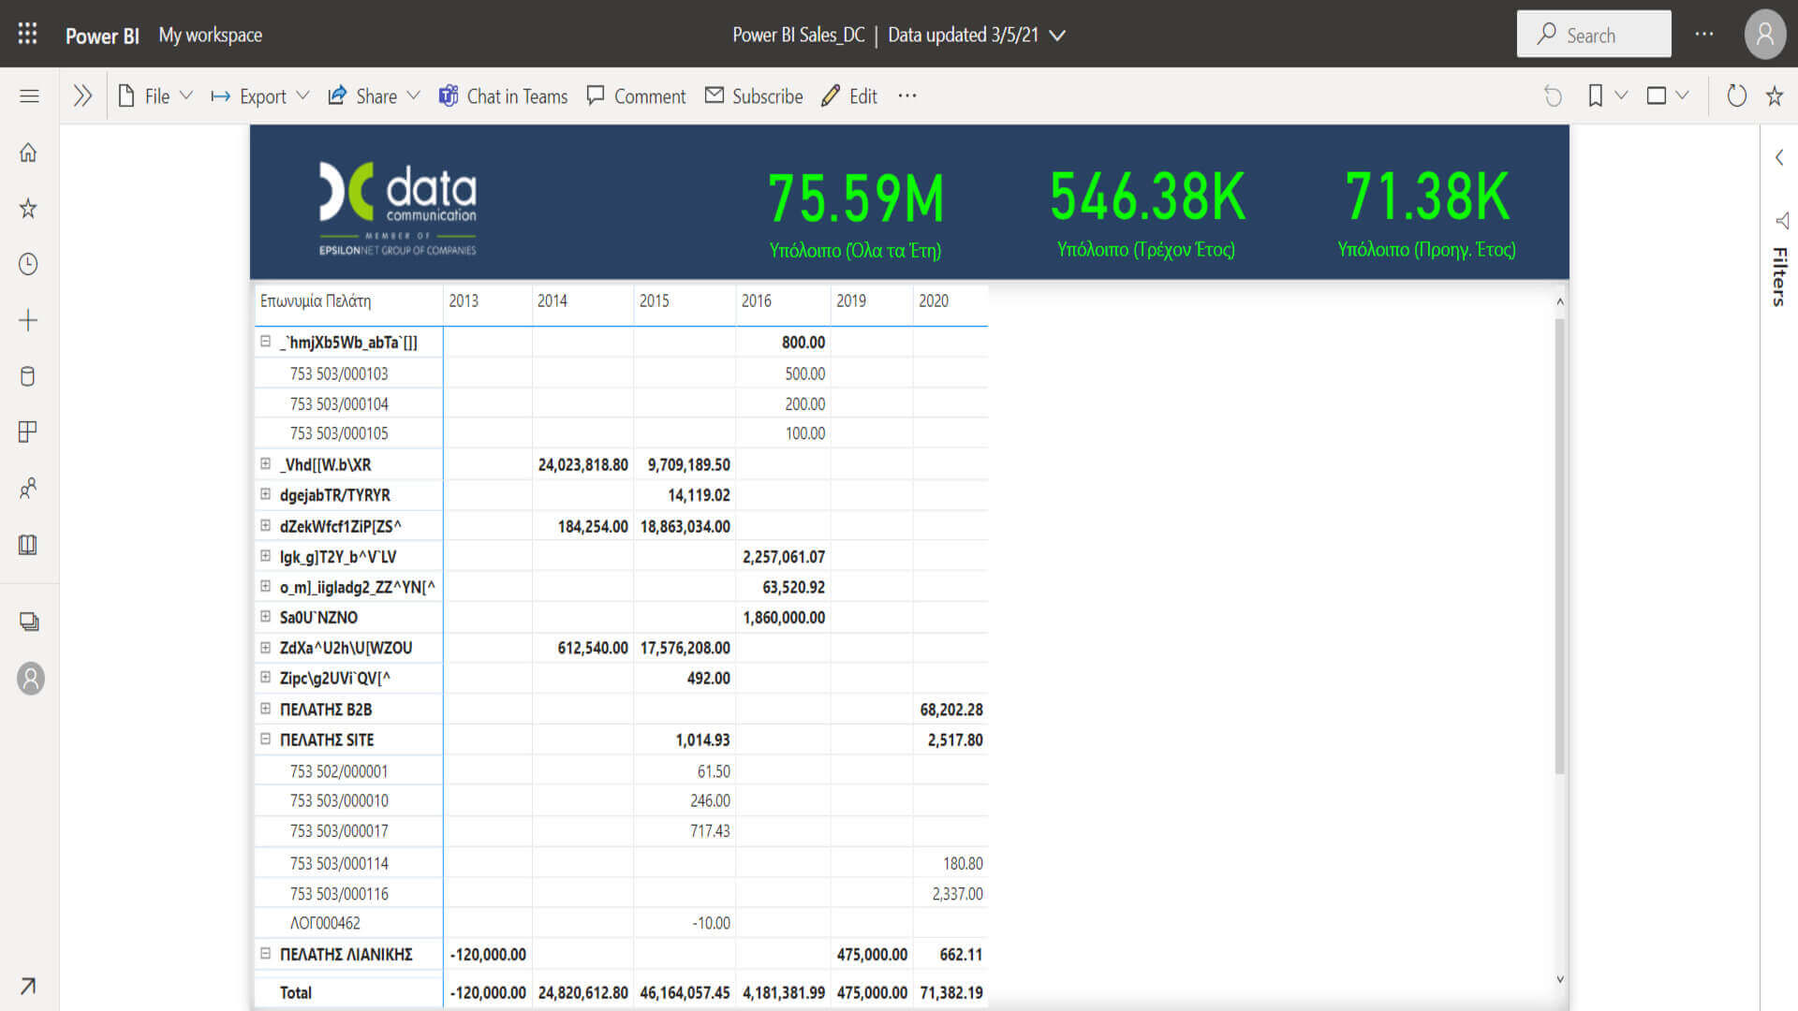
Task: Open Shared with me icon in sidebar
Action: point(28,488)
